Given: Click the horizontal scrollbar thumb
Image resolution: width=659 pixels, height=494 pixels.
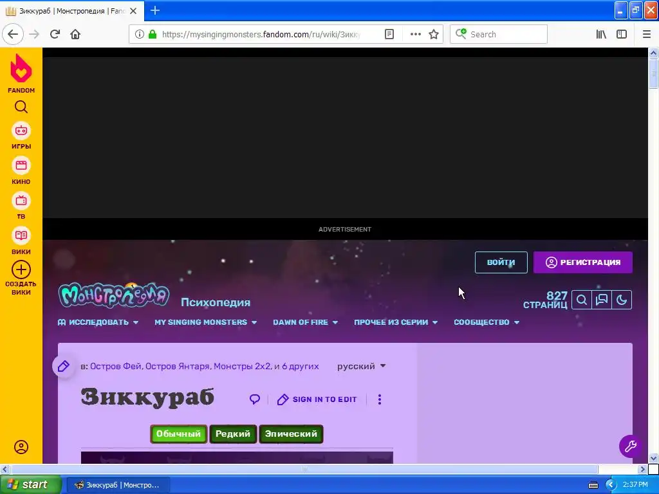Looking at the screenshot, I should [304, 469].
